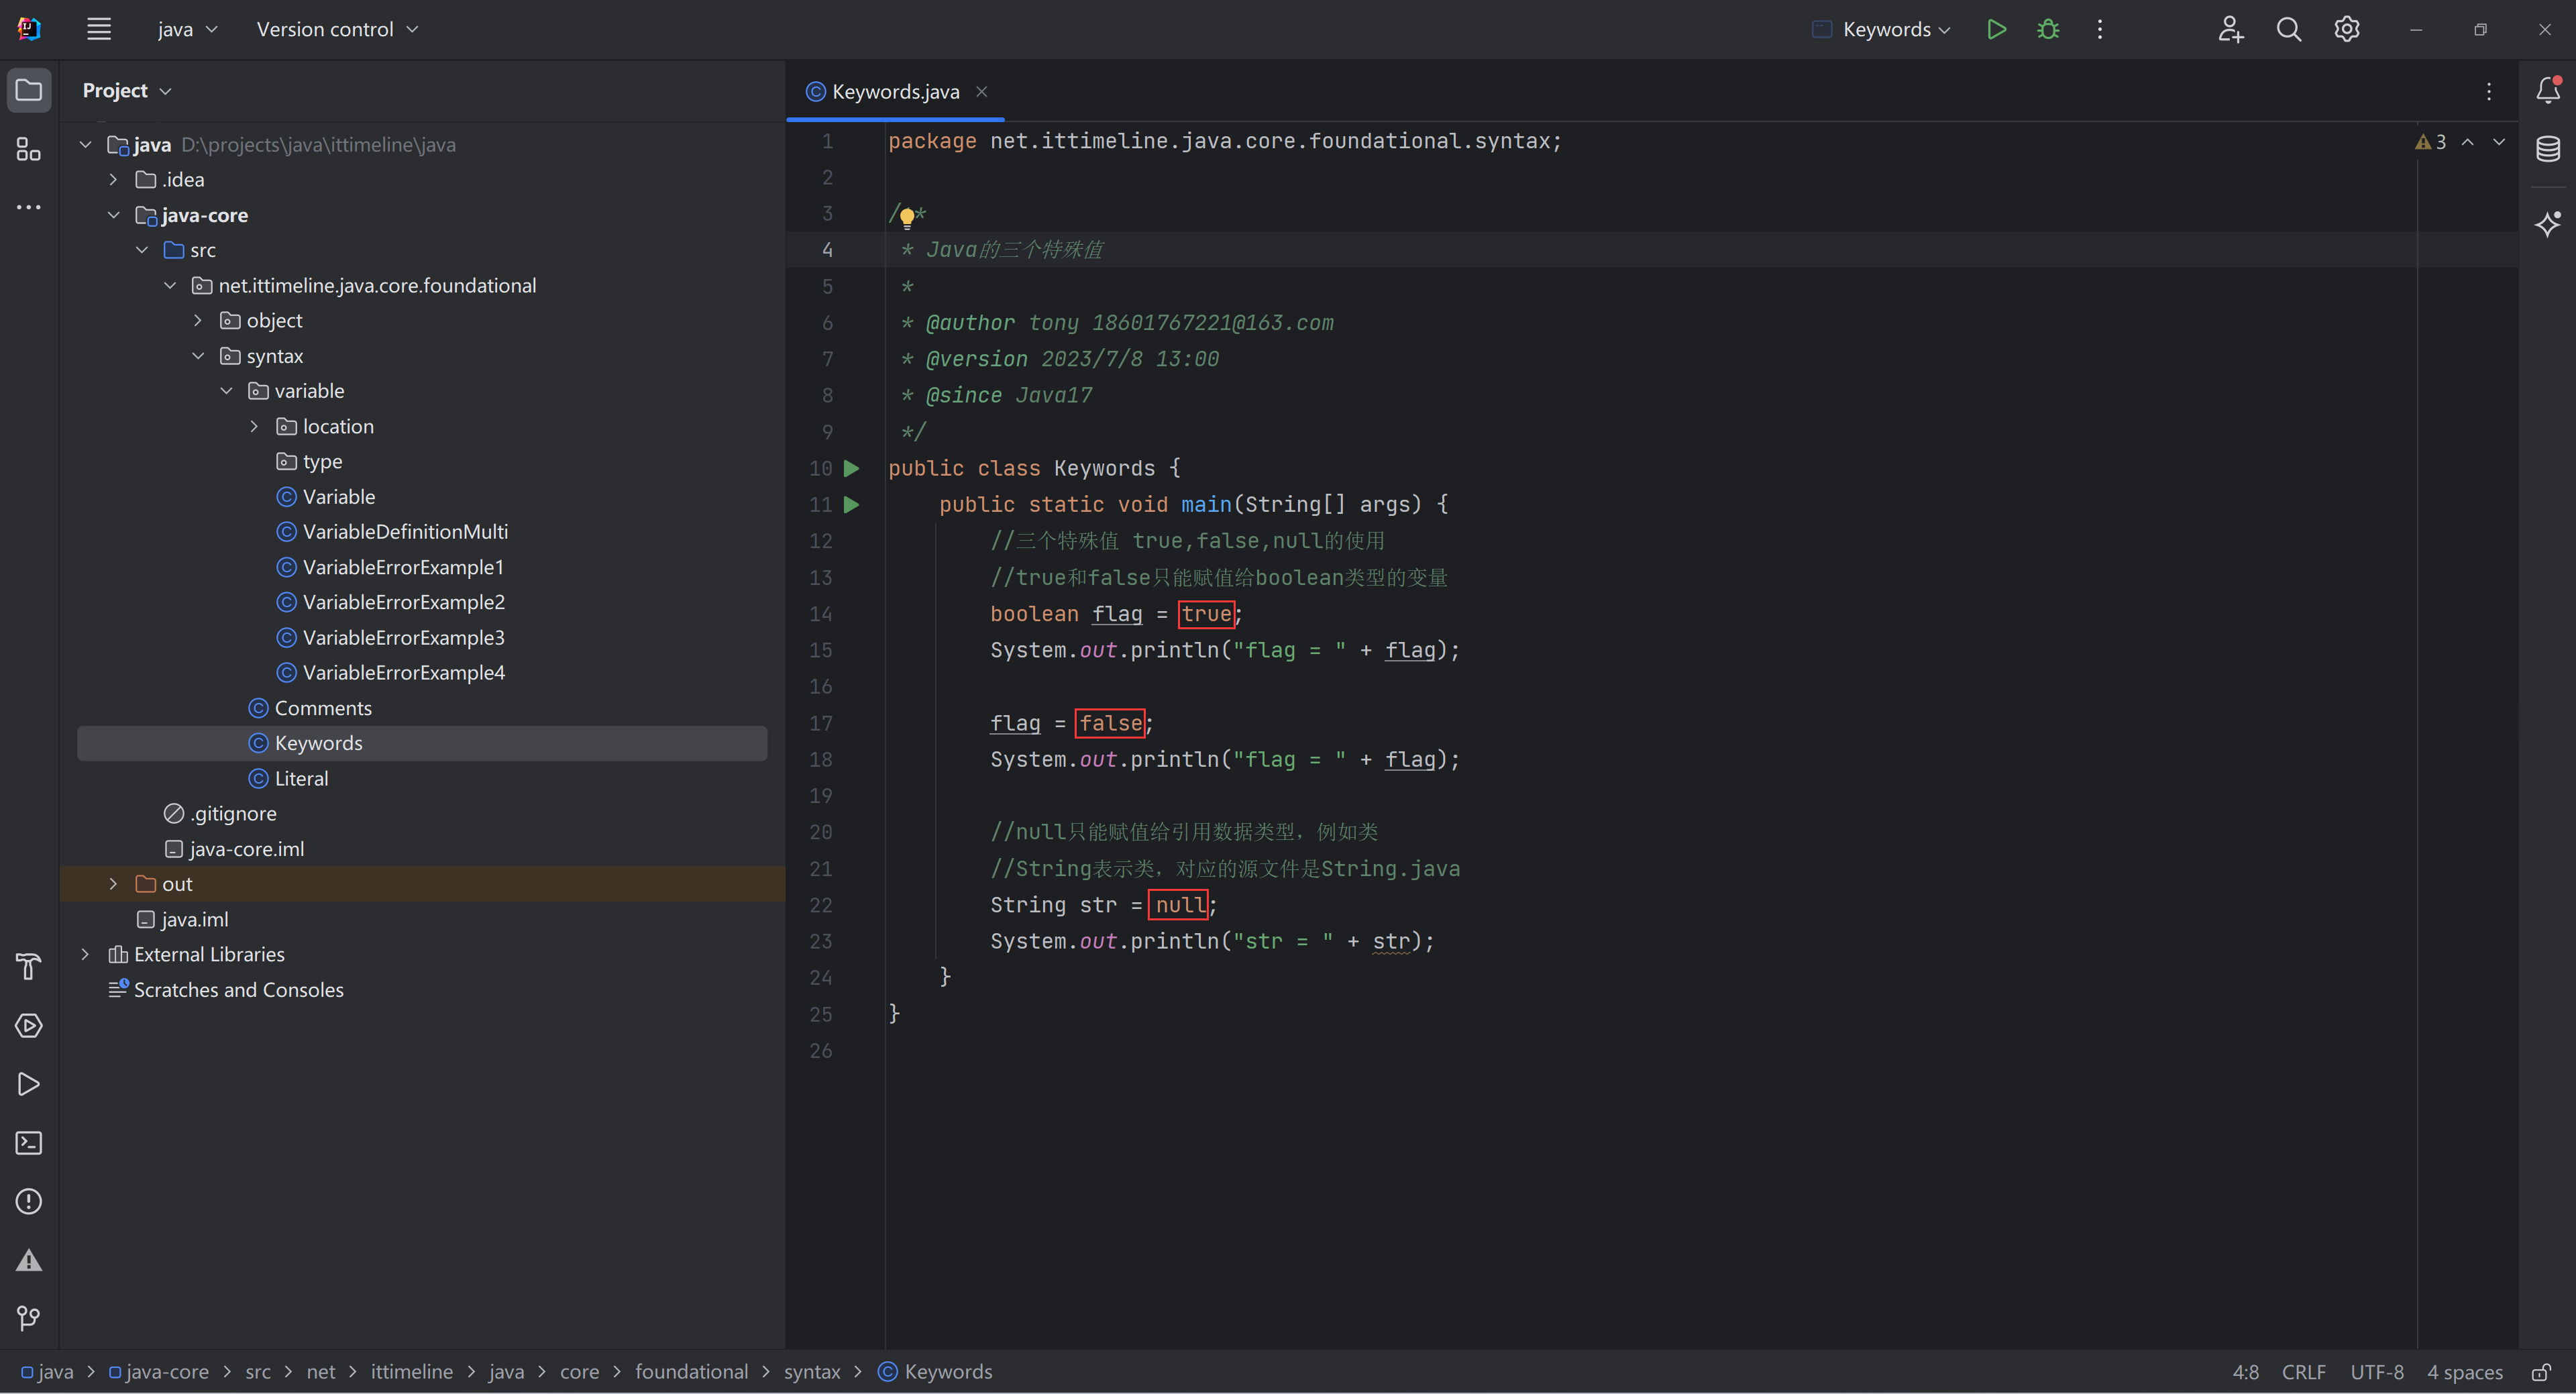2576x1394 pixels.
Task: Open Code With Me add user icon
Action: click(2231, 29)
